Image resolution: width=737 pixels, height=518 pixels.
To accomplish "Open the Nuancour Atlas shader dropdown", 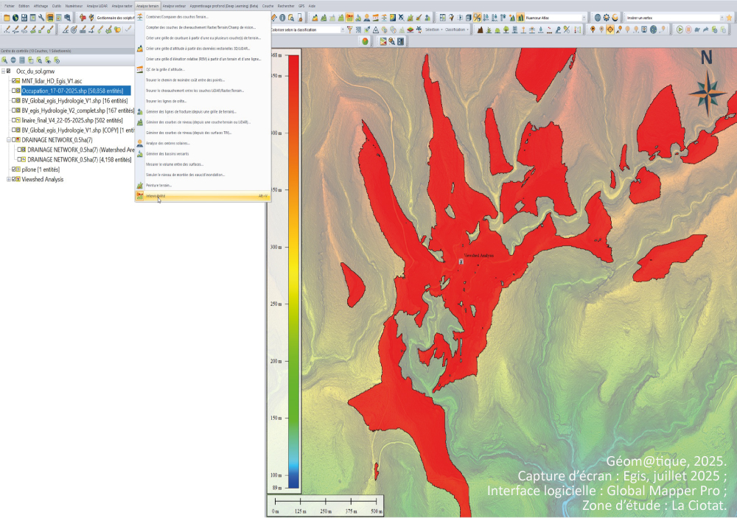I will coord(584,17).
